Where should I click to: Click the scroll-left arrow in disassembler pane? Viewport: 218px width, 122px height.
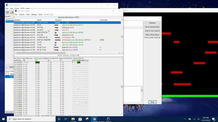tap(15, 53)
